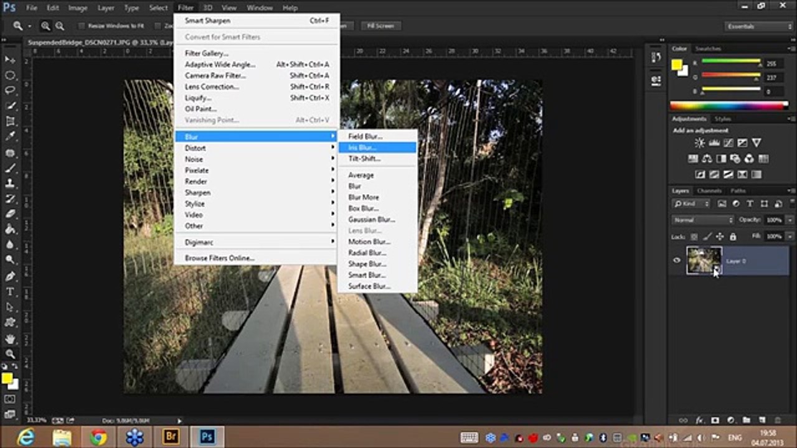Toggle type layer filter in Layers panel
Image resolution: width=797 pixels, height=448 pixels.
pos(750,203)
